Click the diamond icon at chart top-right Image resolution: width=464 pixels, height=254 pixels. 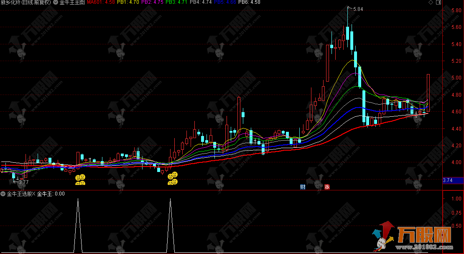click(431, 3)
